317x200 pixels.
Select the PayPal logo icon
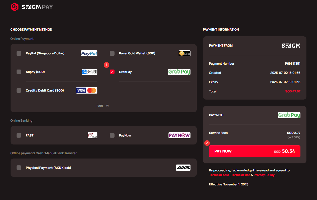[x=89, y=53]
